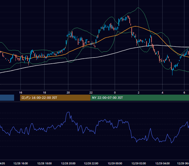The image size is (189, 166).
Task: Click the 12/28 20:00 date label
Action: 68,163
